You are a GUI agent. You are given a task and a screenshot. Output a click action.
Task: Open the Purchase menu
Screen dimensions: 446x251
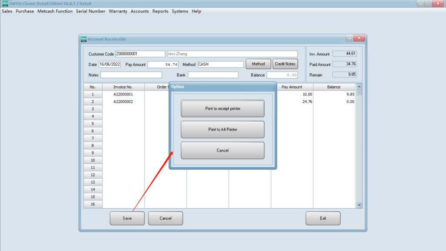coord(25,11)
